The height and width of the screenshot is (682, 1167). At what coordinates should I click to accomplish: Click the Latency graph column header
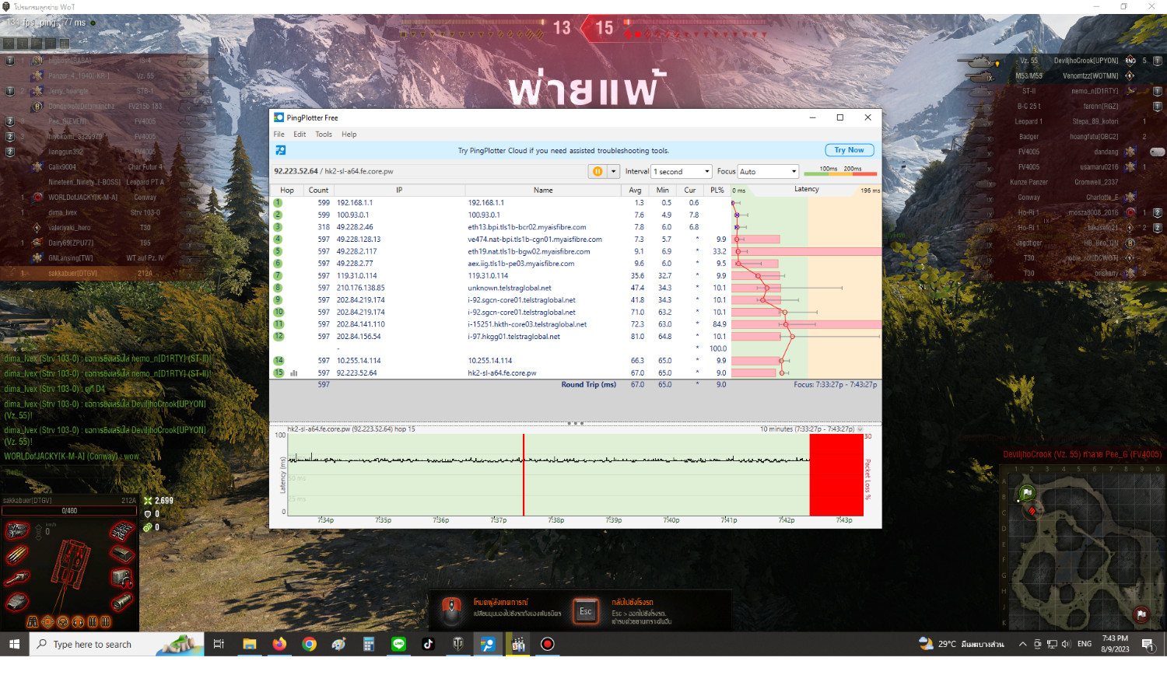coord(806,190)
